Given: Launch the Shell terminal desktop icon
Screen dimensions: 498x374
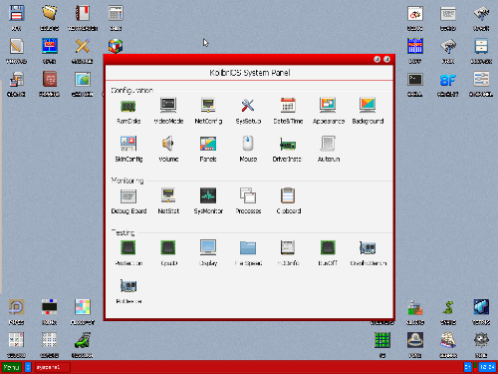Looking at the screenshot, I should (415, 79).
